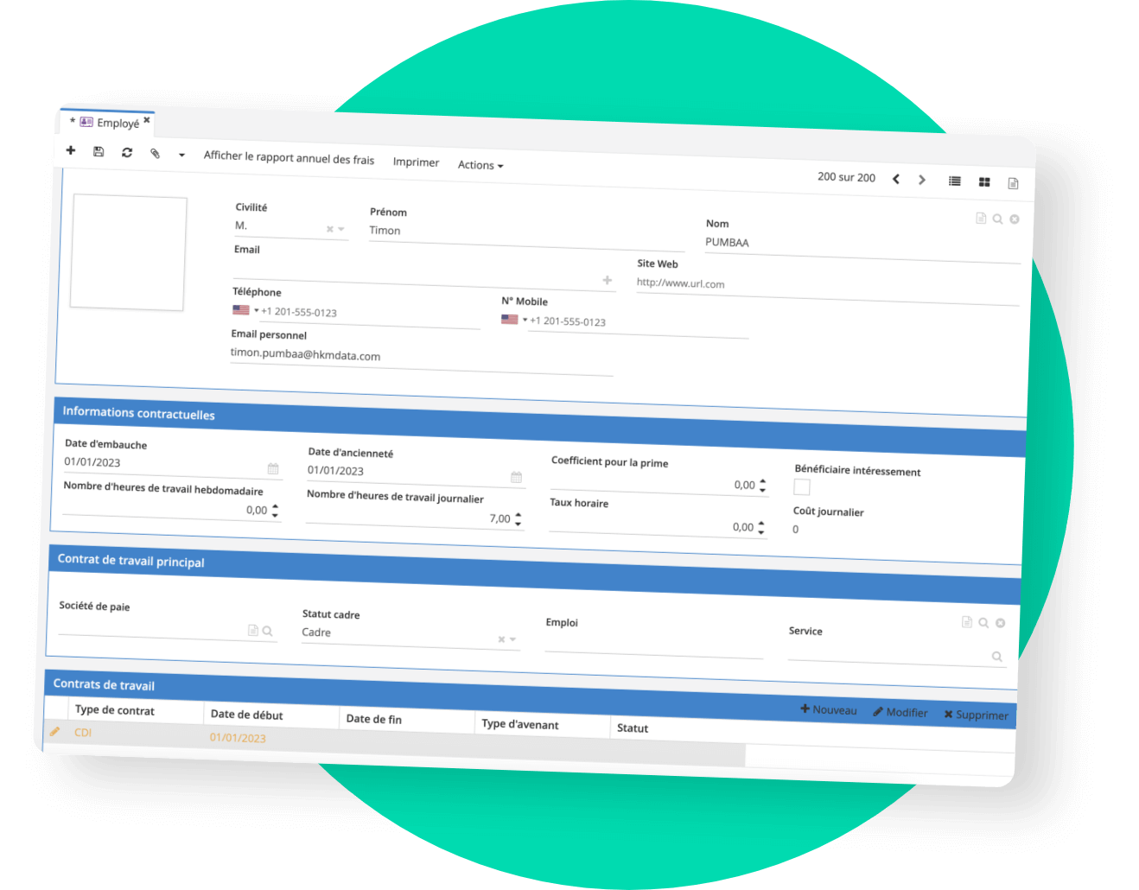The height and width of the screenshot is (890, 1139).
Task: Adjust Taux horaire stepper
Action: click(760, 528)
